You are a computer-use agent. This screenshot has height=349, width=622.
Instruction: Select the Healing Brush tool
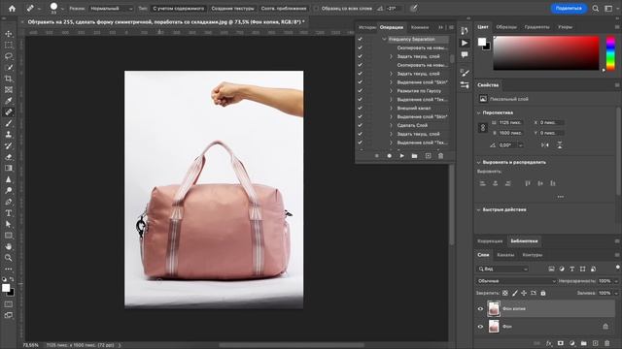click(9, 112)
